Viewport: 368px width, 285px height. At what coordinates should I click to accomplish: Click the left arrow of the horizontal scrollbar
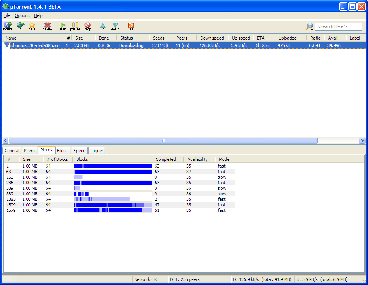coord(6,140)
